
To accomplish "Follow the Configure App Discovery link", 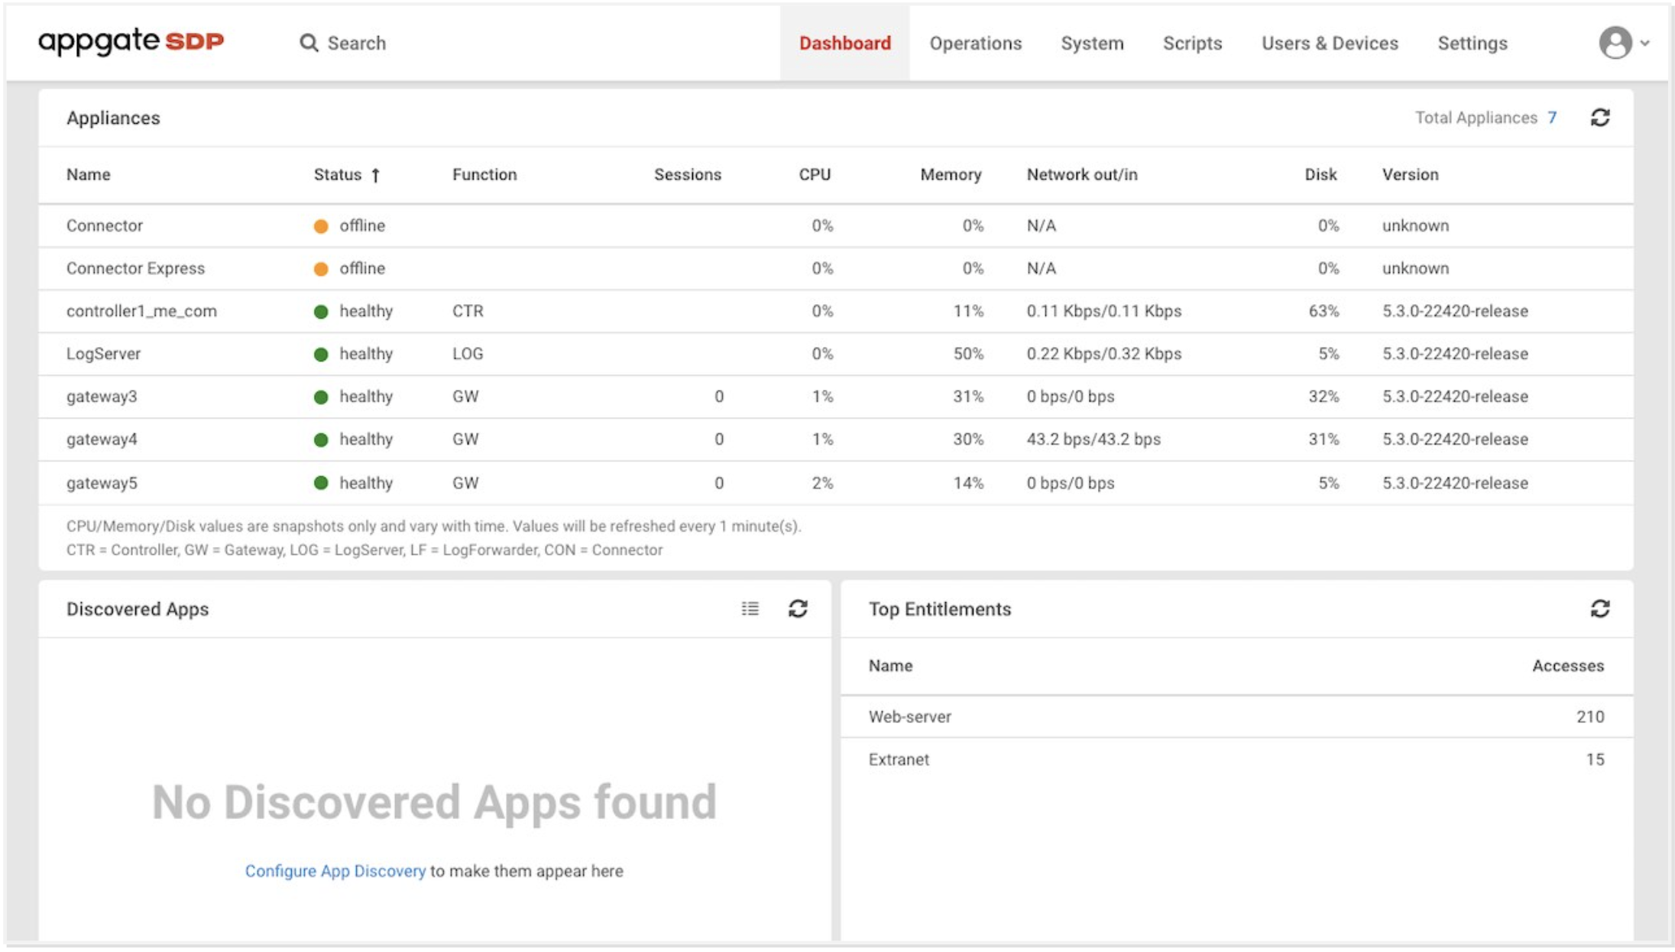I will pyautogui.click(x=335, y=871).
